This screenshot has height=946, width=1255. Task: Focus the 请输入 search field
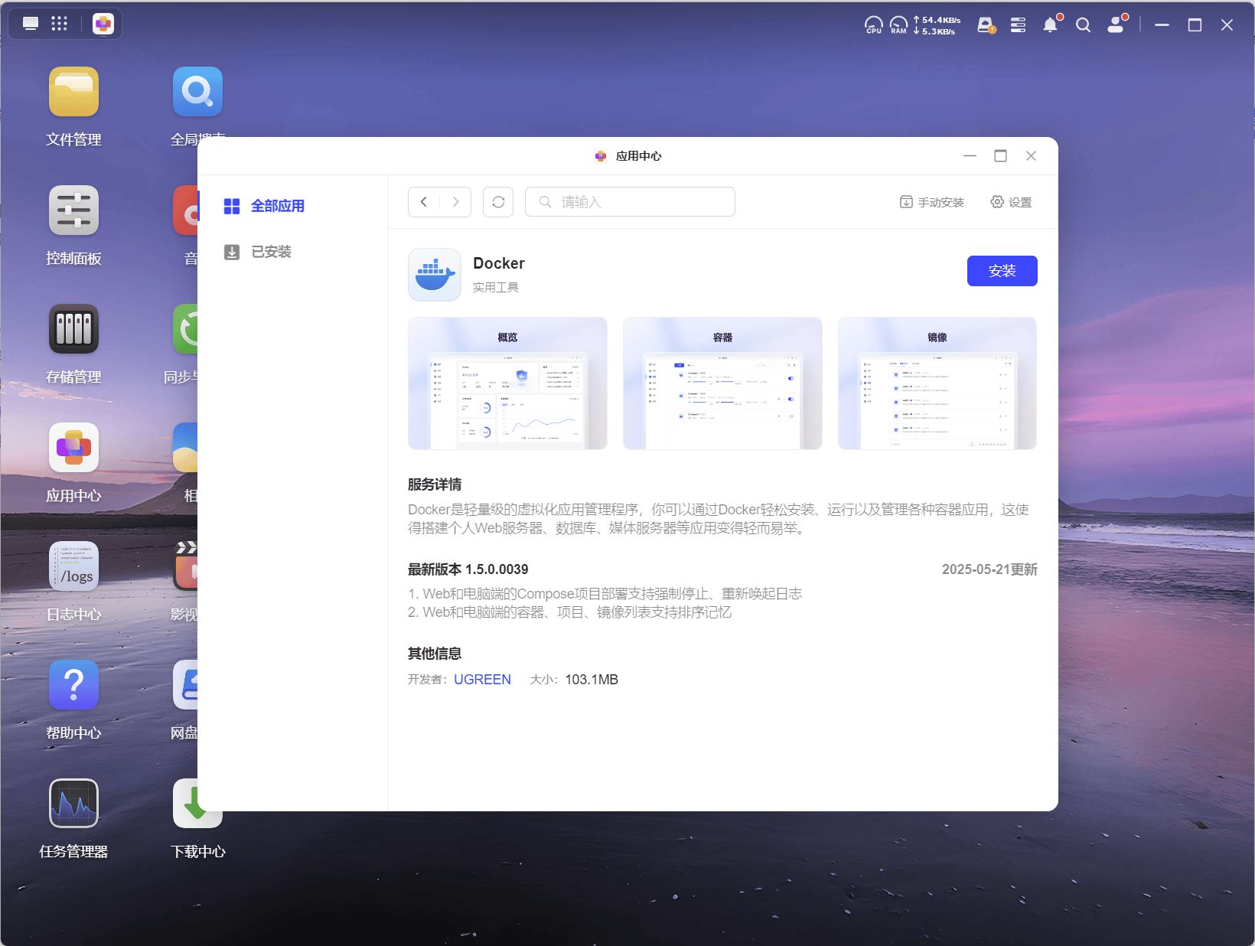point(630,202)
